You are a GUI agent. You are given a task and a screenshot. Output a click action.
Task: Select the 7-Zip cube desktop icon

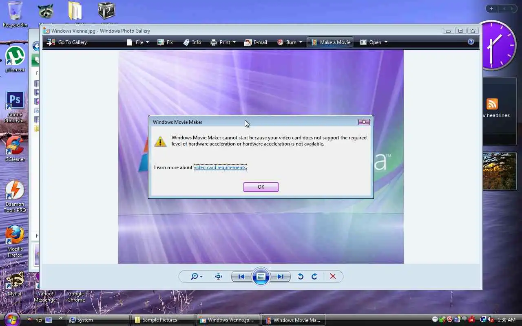pyautogui.click(x=106, y=11)
